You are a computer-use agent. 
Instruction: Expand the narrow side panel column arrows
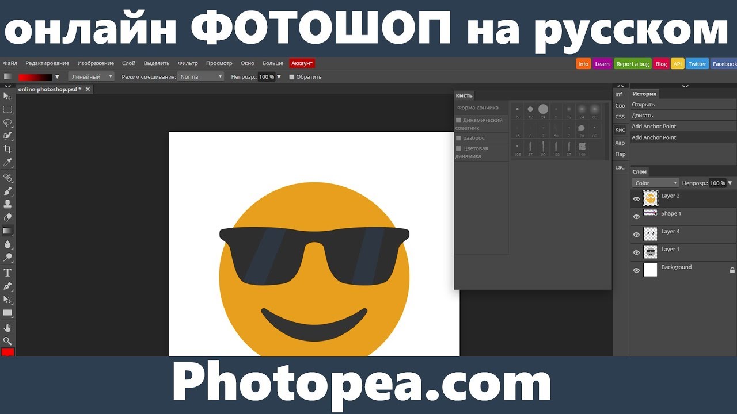pos(620,86)
